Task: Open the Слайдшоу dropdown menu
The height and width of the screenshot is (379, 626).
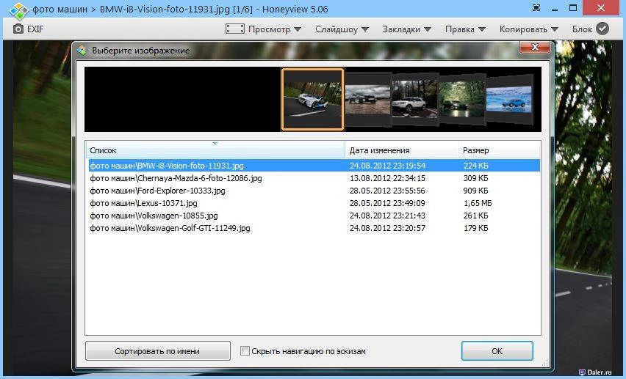Action: pos(342,29)
